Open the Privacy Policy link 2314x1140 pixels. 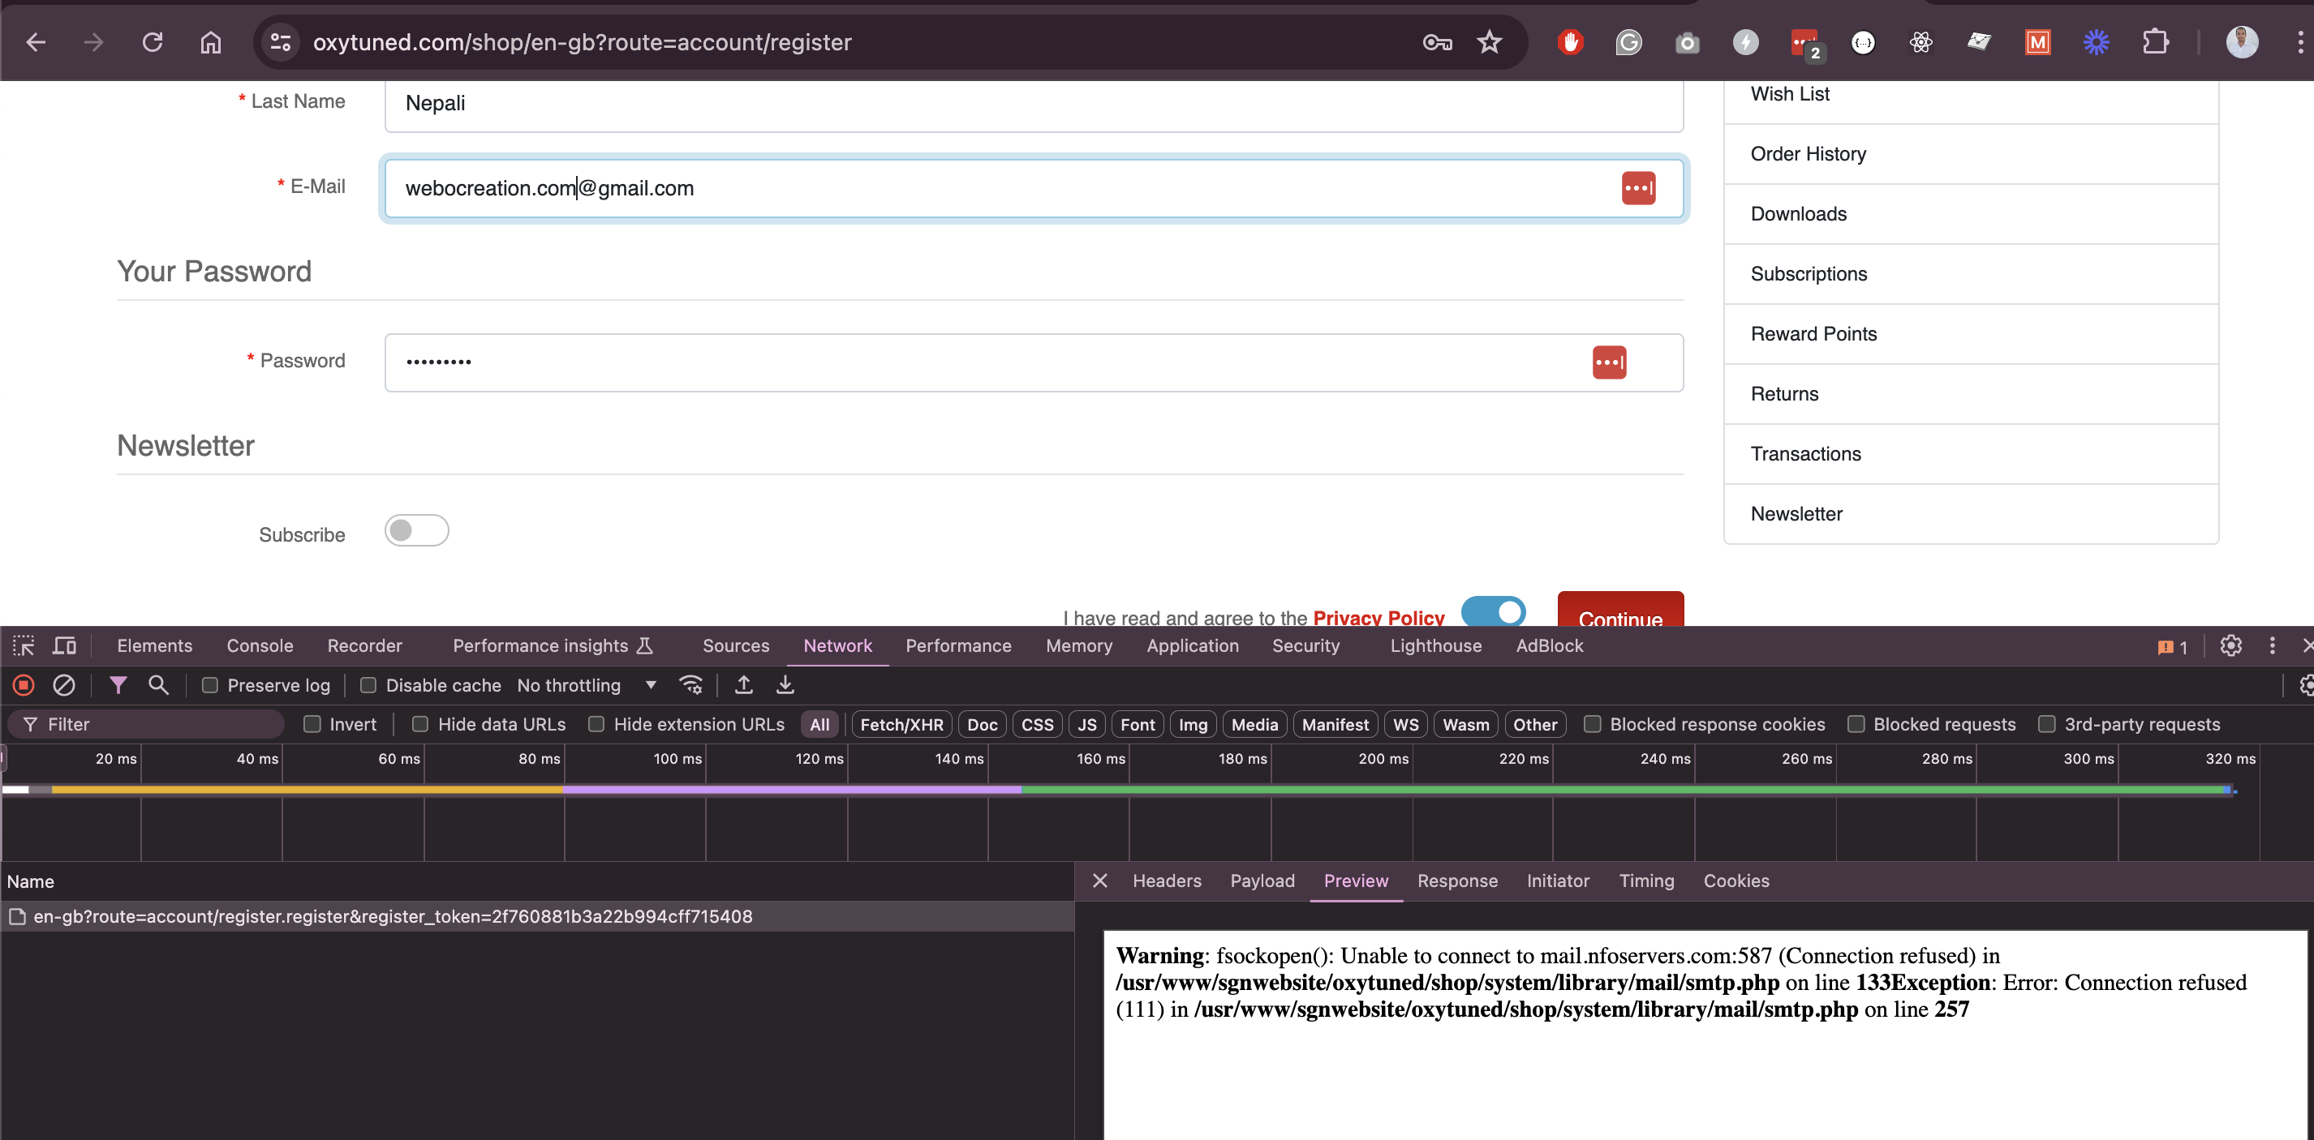1379,617
